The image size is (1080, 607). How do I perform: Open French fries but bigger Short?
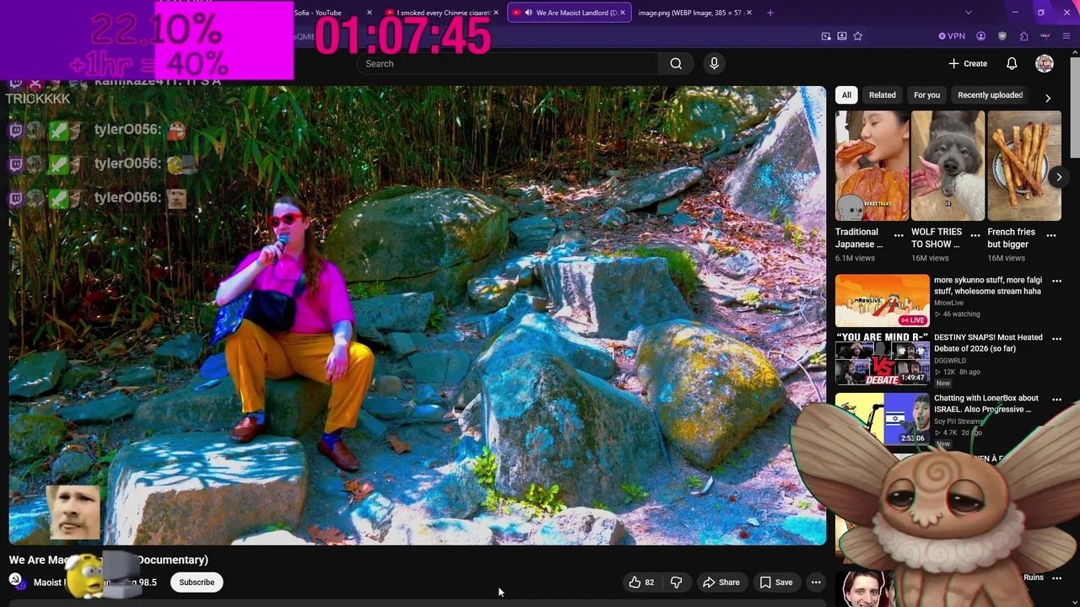[1024, 166]
